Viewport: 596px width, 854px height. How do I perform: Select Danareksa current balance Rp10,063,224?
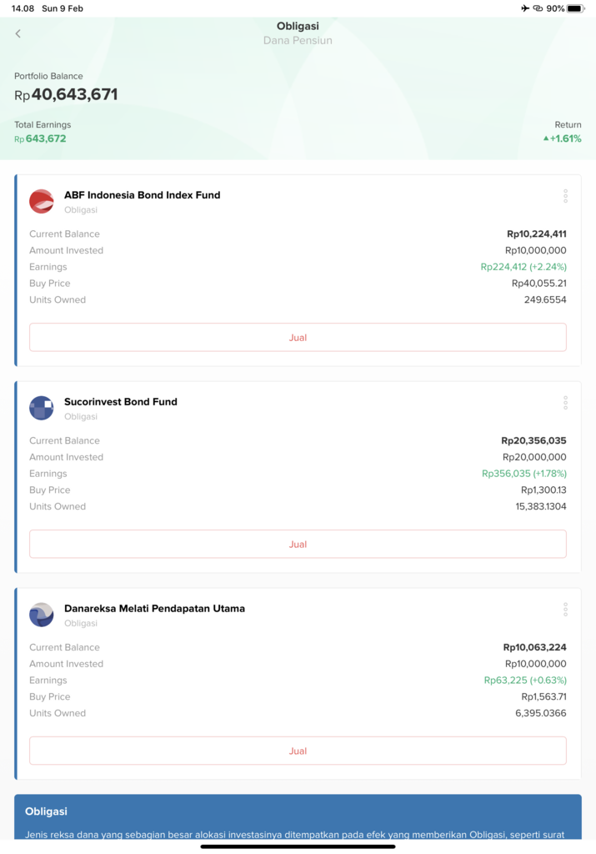(535, 647)
